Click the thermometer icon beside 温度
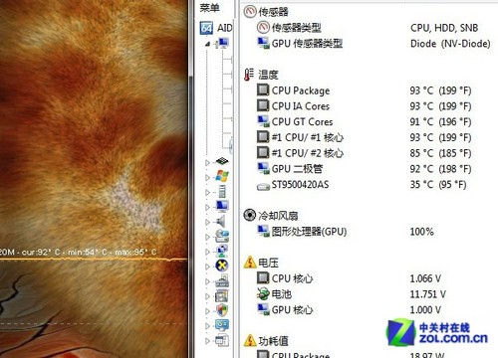The width and height of the screenshot is (498, 358). click(x=248, y=75)
